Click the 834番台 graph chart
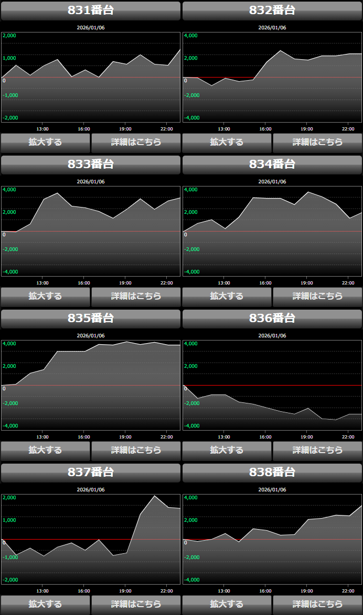The image size is (363, 615). (x=272, y=231)
